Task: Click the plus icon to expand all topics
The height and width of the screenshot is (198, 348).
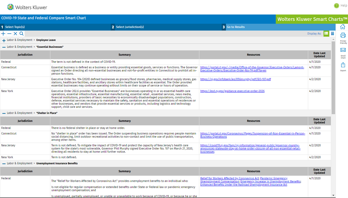Action: (x=3, y=33)
